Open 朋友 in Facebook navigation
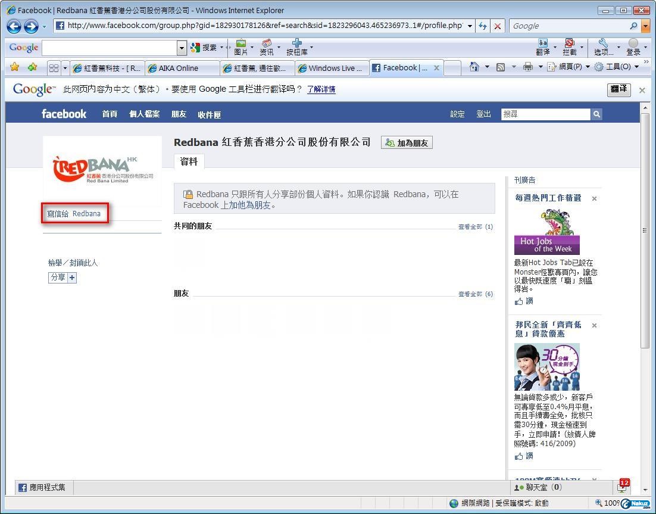This screenshot has height=514, width=656. click(x=179, y=114)
